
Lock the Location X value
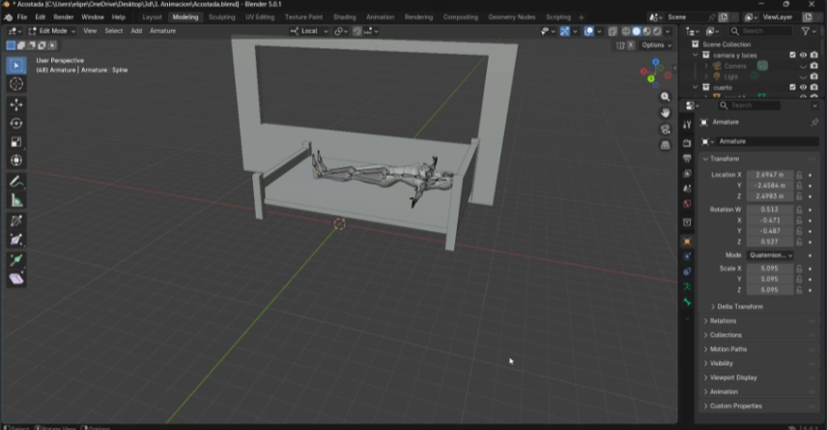tap(799, 175)
